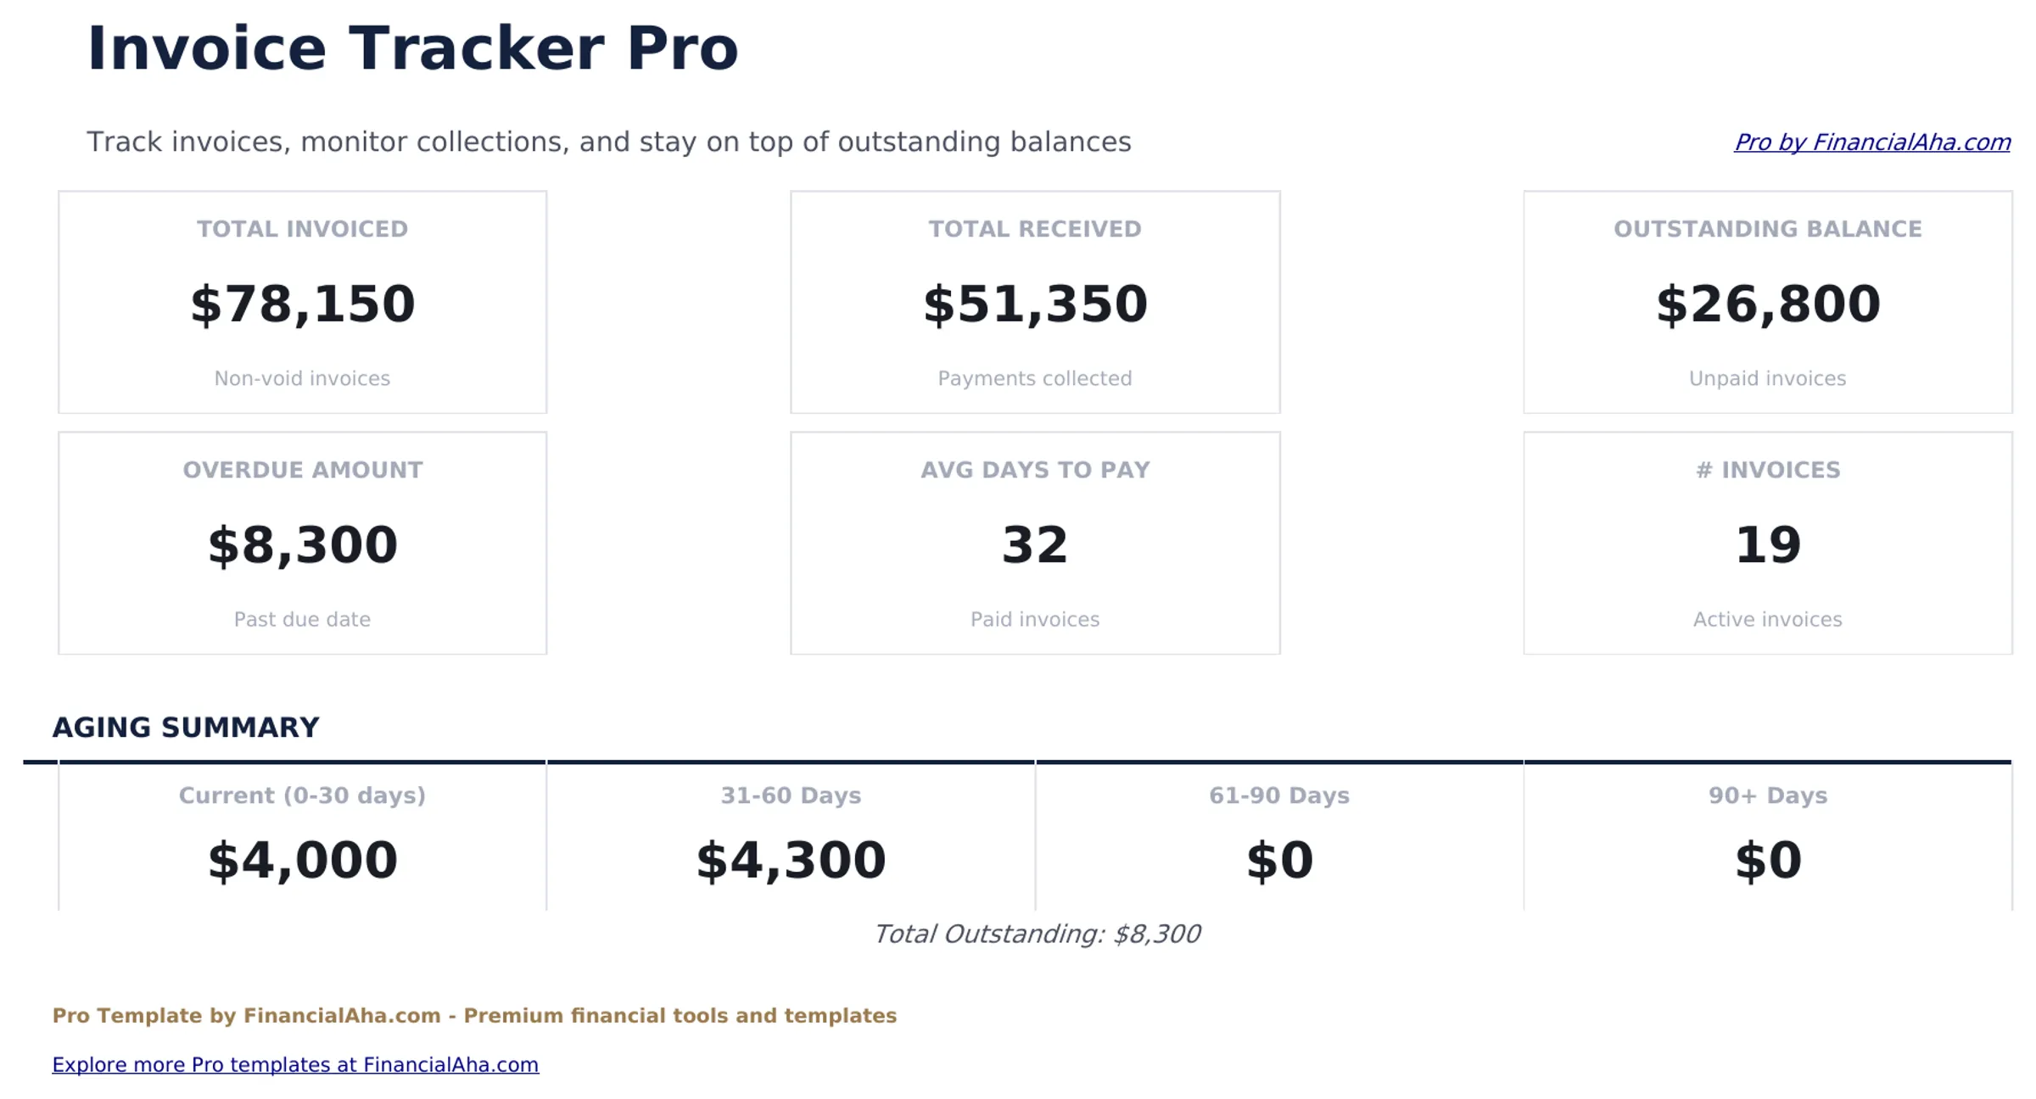The width and height of the screenshot is (2036, 1099).
Task: Click the Invoice Tracker Pro title
Action: 411,48
